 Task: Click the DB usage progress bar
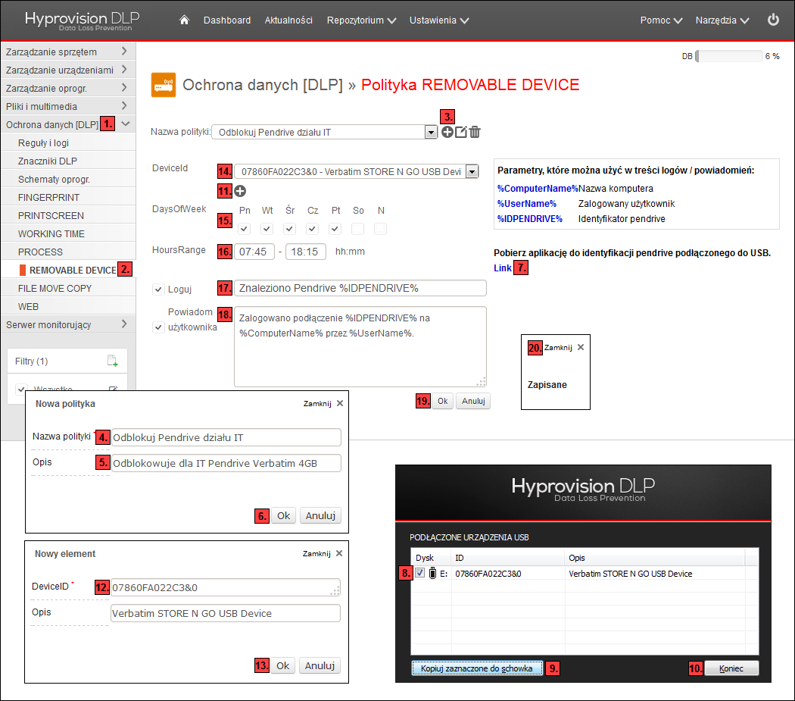click(729, 56)
